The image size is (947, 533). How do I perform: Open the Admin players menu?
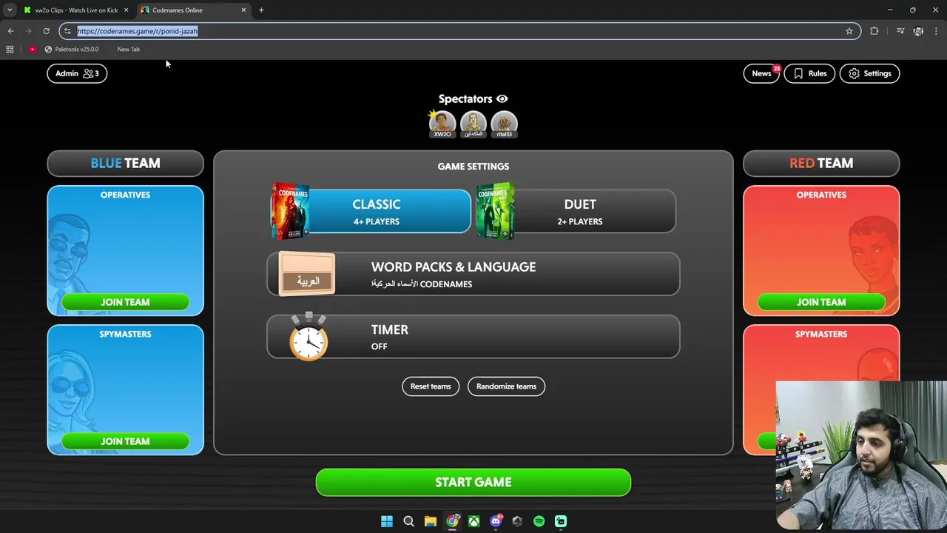point(77,73)
